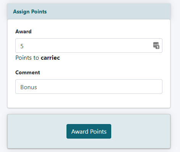This screenshot has height=152, width=180.
Task: Place cursor on the value 5
Action: tap(22, 46)
